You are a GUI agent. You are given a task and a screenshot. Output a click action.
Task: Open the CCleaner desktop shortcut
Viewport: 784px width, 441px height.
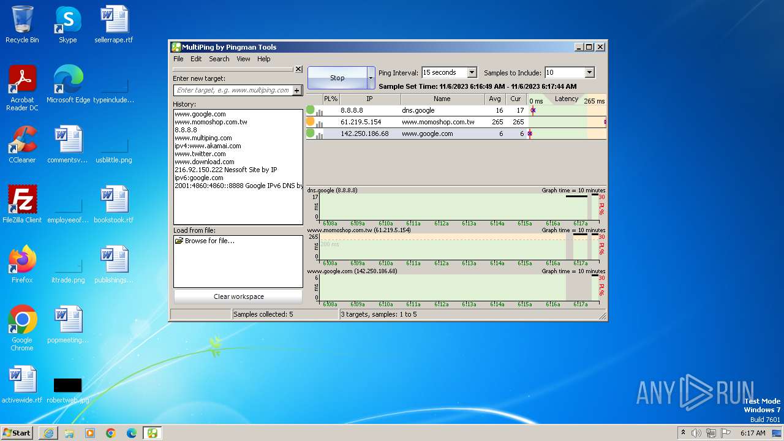coord(22,145)
